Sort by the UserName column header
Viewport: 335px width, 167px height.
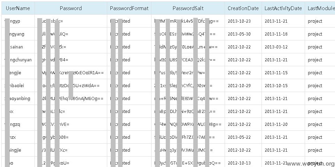18,8
